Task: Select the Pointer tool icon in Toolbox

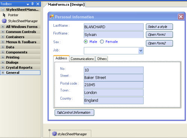Action: click(4, 15)
